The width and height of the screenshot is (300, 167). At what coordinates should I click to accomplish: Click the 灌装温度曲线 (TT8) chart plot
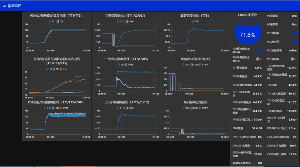coord(195,37)
